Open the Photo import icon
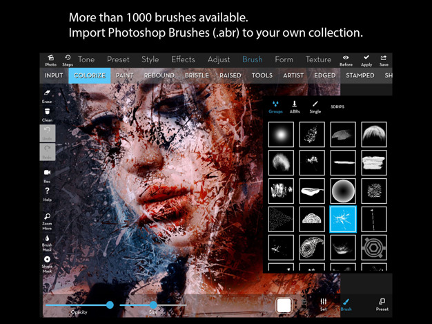This screenshot has width=432, height=324. tap(51, 60)
